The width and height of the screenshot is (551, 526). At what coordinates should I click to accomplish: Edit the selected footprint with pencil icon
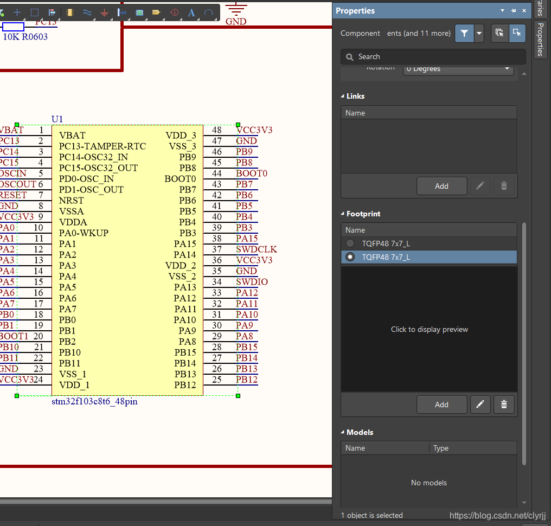click(480, 405)
